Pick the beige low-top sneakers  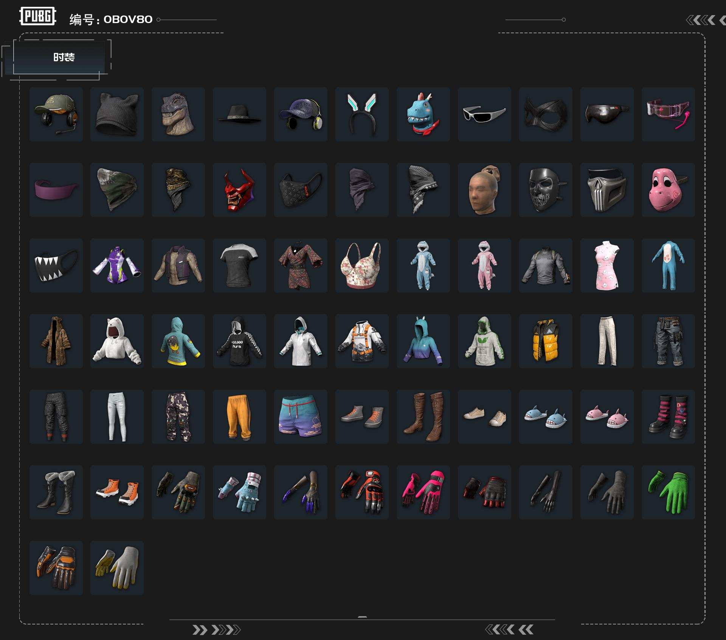click(x=484, y=417)
